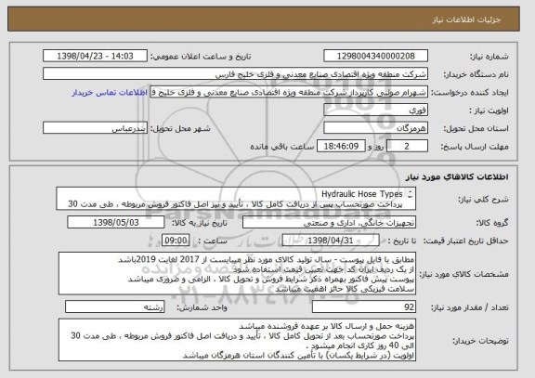This screenshot has height=378, width=535.
Task: Select the remaining days box showing 2
Action: pos(407,147)
